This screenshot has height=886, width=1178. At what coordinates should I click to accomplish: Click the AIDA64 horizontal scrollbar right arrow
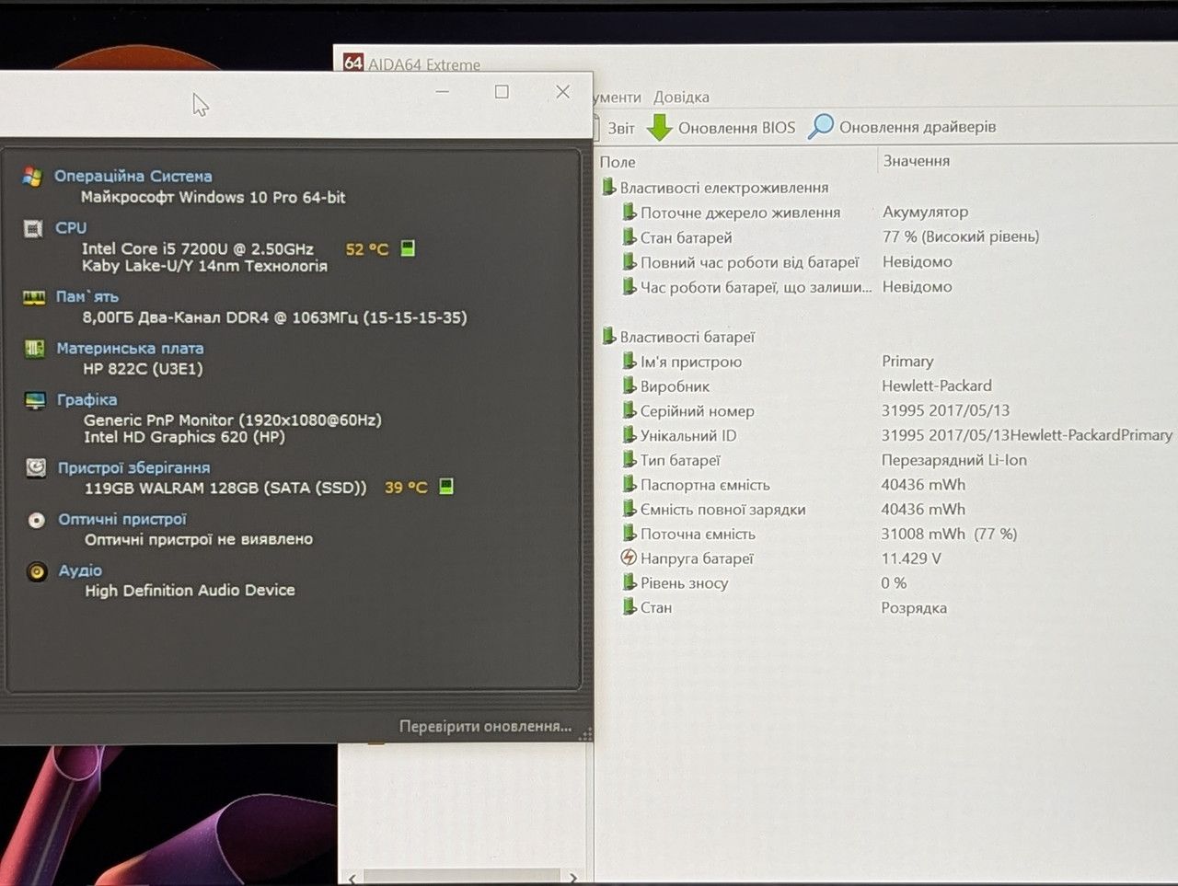pos(572,878)
